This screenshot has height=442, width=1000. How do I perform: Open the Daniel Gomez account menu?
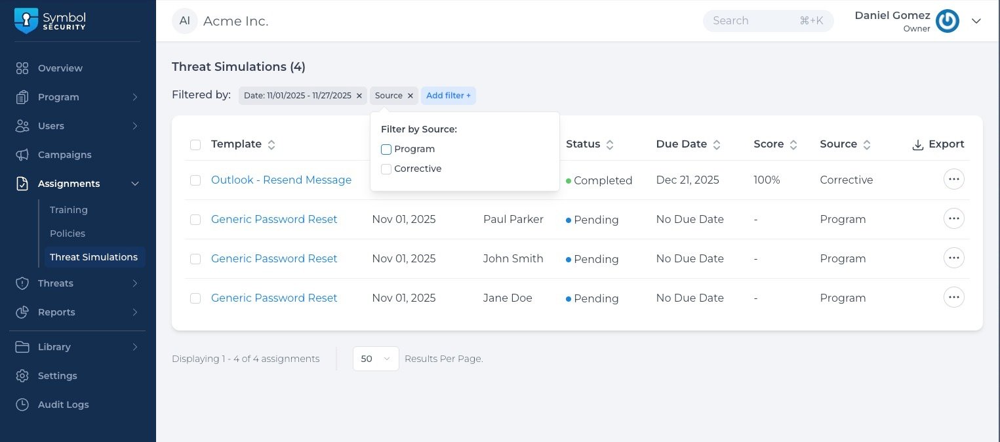pos(976,21)
